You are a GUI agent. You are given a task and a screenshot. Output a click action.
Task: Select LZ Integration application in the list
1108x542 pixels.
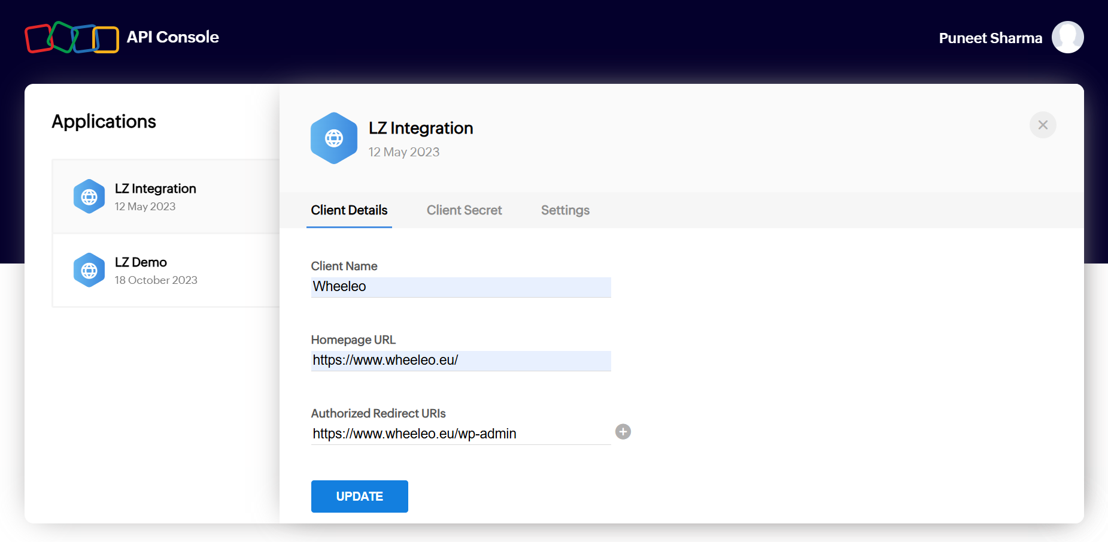pyautogui.click(x=166, y=196)
